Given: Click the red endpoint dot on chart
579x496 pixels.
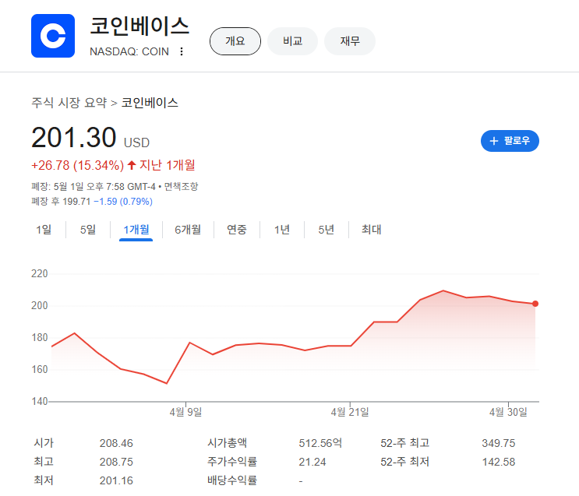Looking at the screenshot, I should [x=535, y=304].
